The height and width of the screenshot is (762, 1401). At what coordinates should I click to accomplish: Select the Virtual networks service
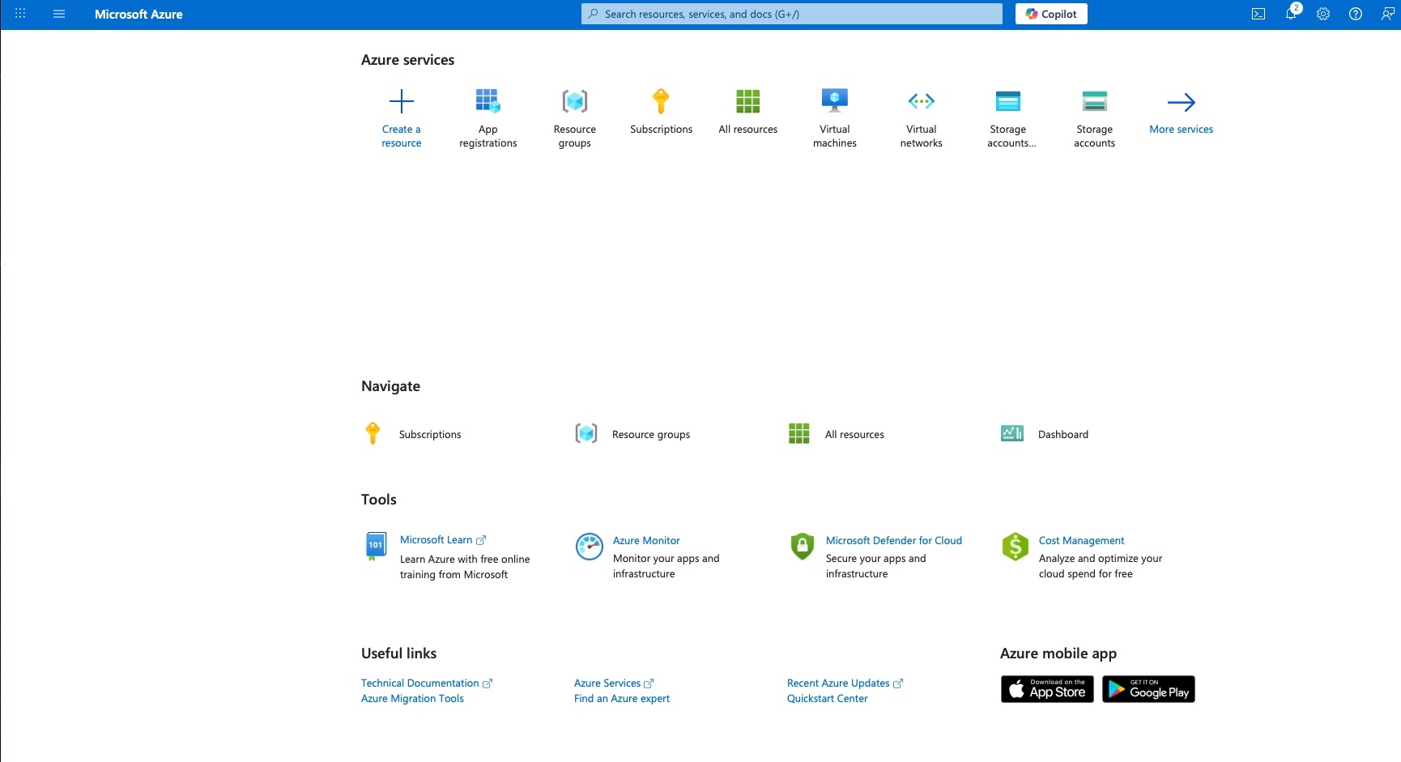921,117
